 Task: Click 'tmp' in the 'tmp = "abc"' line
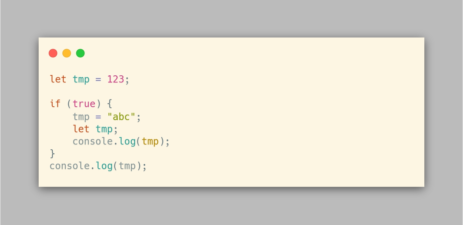point(81,117)
